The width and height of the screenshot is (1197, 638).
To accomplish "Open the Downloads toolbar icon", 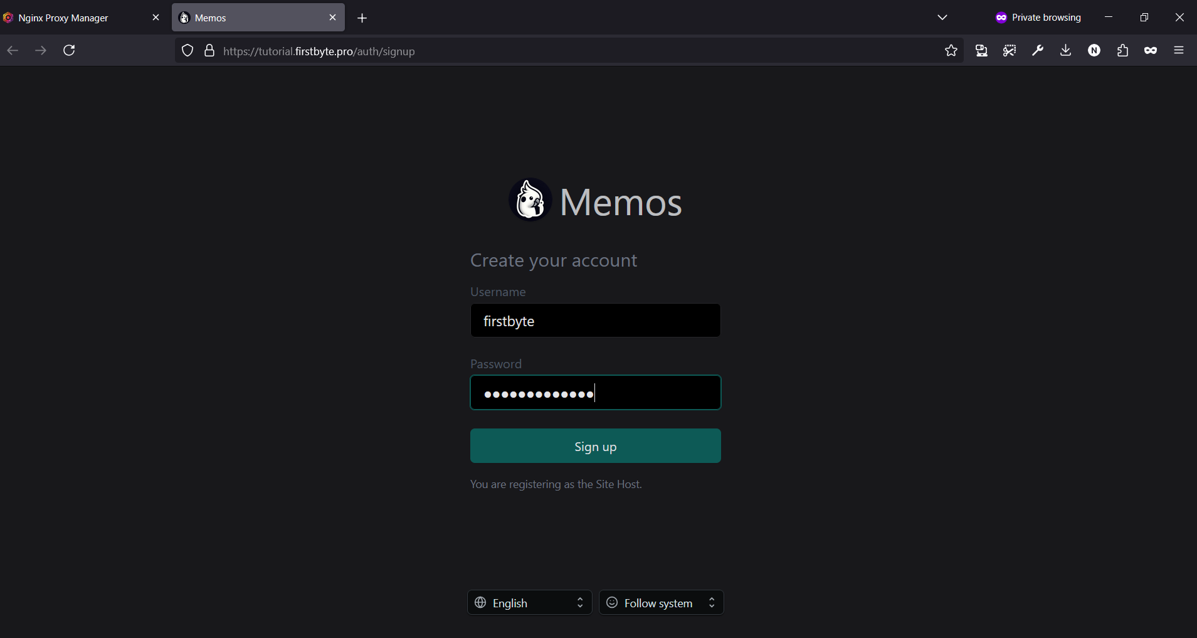I will pos(1065,51).
